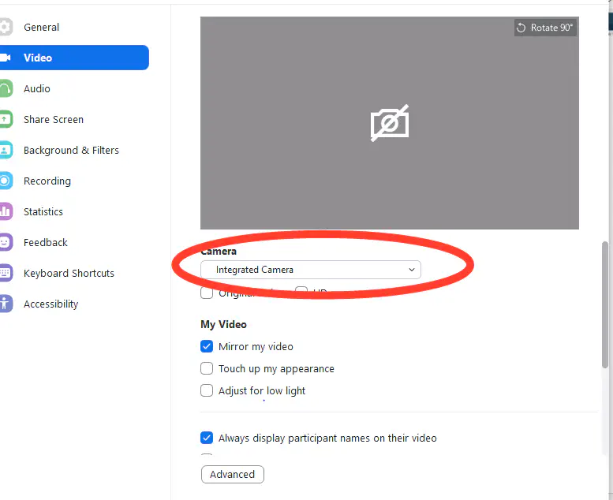
Task: Open the Keyboard Shortcuts section
Action: coord(69,274)
